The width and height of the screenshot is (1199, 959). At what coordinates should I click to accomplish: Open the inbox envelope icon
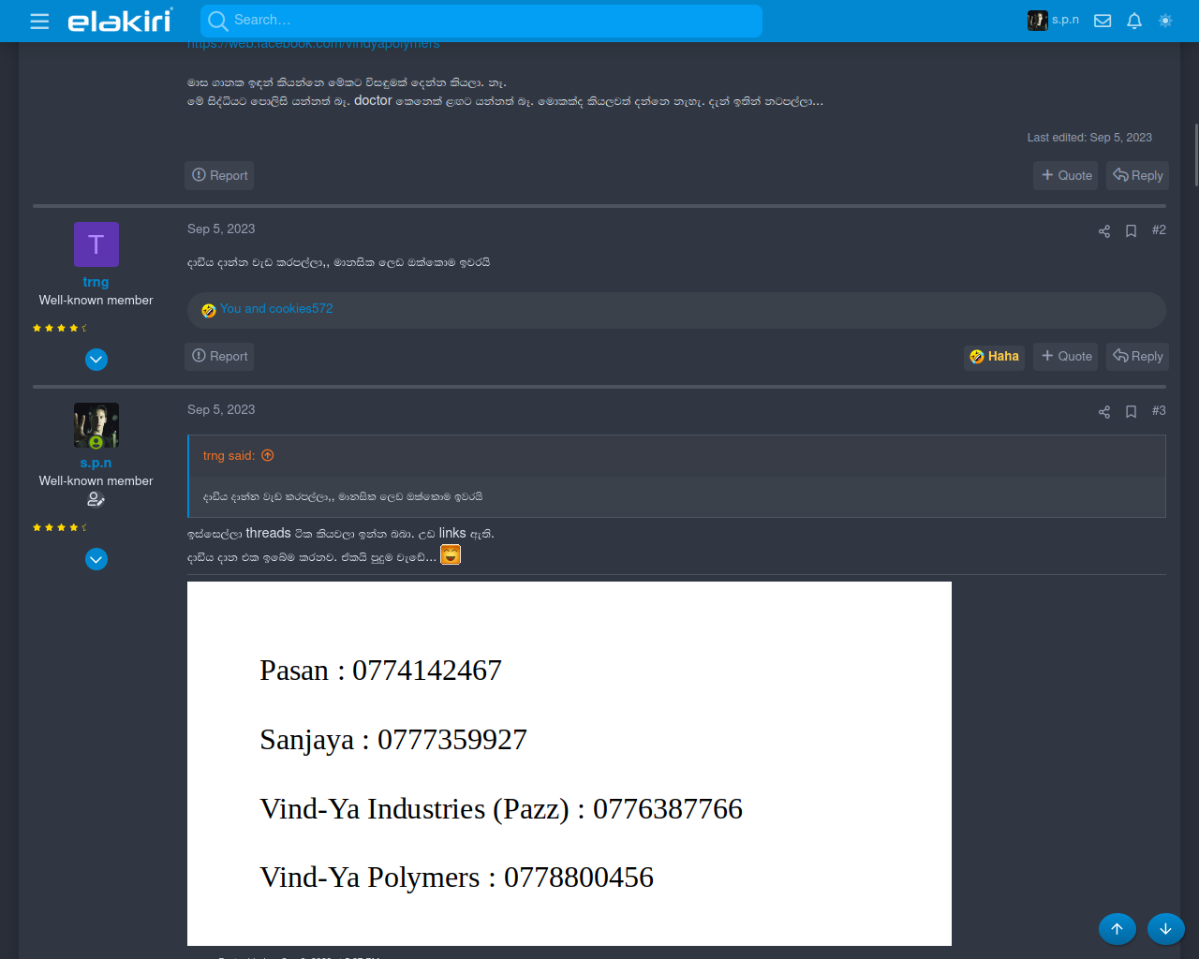pyautogui.click(x=1103, y=21)
